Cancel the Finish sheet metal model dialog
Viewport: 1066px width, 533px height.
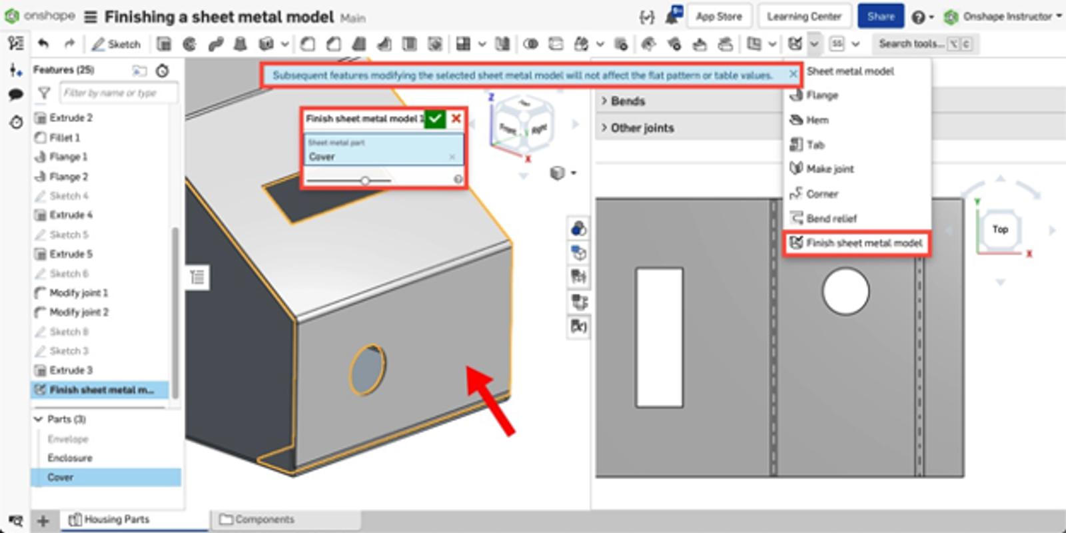456,119
